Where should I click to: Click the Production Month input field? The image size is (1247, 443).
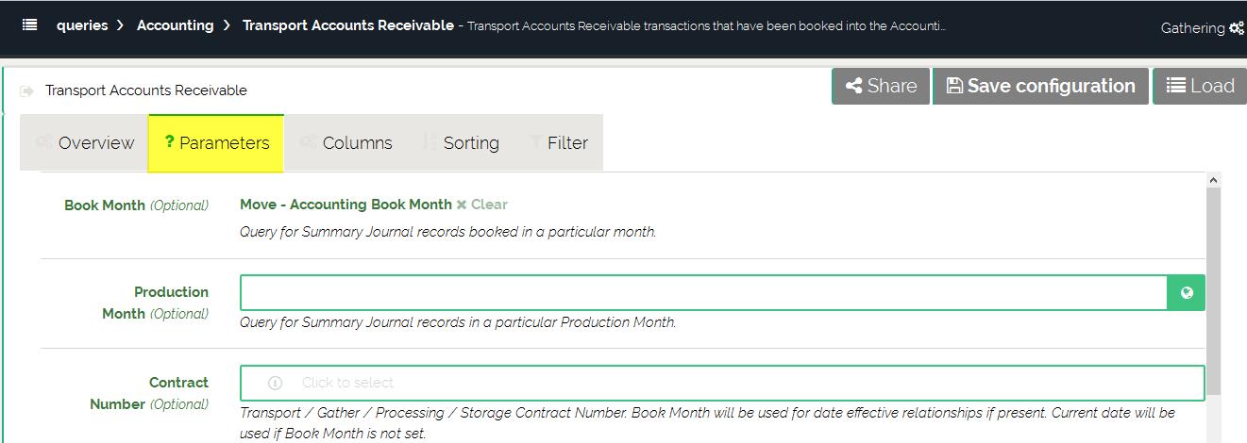pyautogui.click(x=703, y=293)
